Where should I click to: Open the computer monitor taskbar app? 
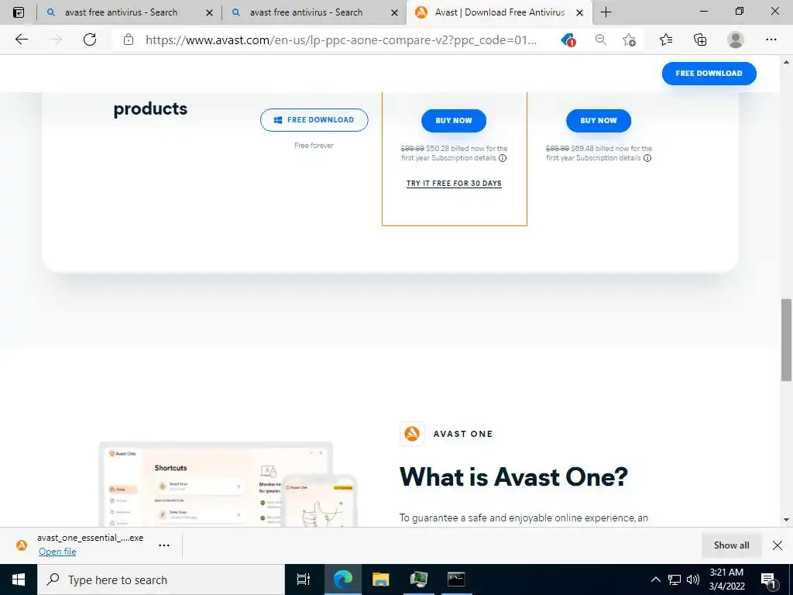pyautogui.click(x=418, y=580)
